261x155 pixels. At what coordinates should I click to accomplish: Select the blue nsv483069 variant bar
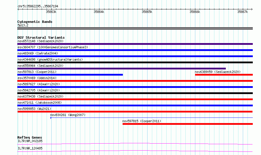tap(135, 56)
